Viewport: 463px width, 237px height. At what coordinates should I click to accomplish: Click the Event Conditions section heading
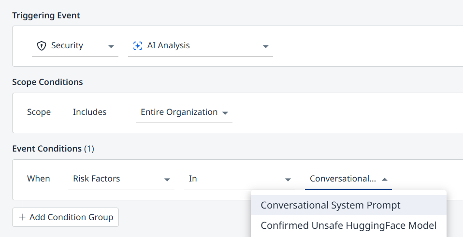pos(47,149)
